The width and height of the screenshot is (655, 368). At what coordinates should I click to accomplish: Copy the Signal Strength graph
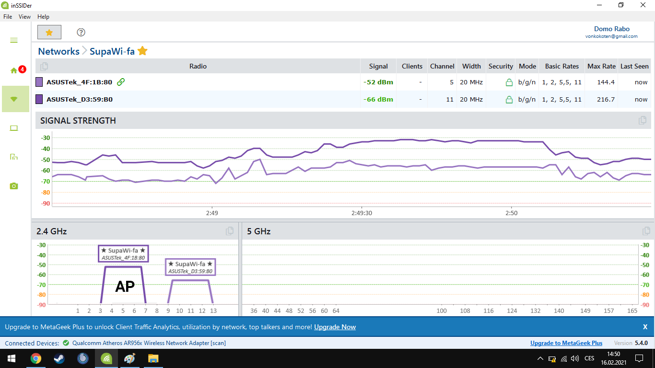(x=643, y=120)
